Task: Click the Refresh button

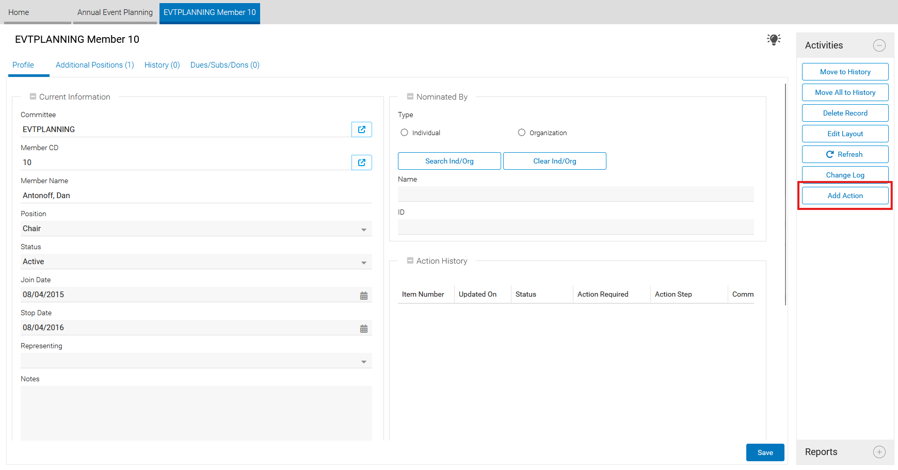Action: pos(845,154)
